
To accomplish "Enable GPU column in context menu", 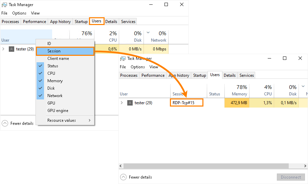I will pyautogui.click(x=65, y=103).
